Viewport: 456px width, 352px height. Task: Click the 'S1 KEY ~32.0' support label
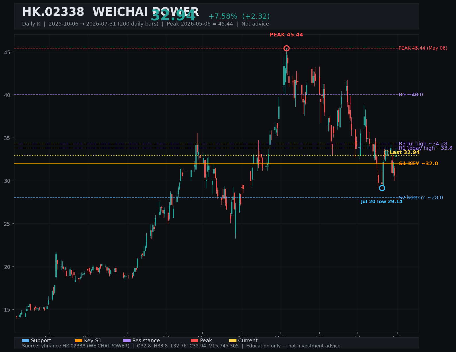point(418,164)
